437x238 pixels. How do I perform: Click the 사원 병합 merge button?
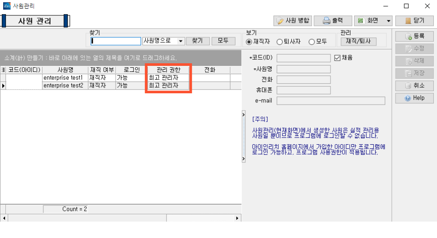pos(293,20)
